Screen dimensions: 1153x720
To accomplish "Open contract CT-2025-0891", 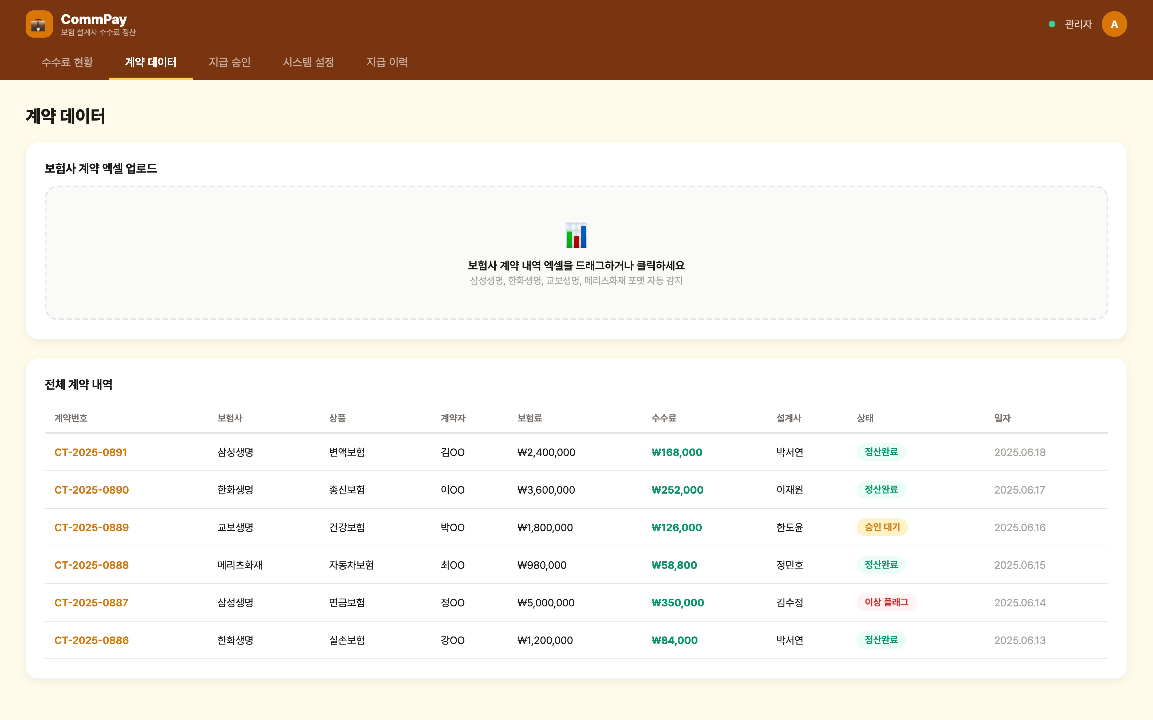I will point(90,452).
